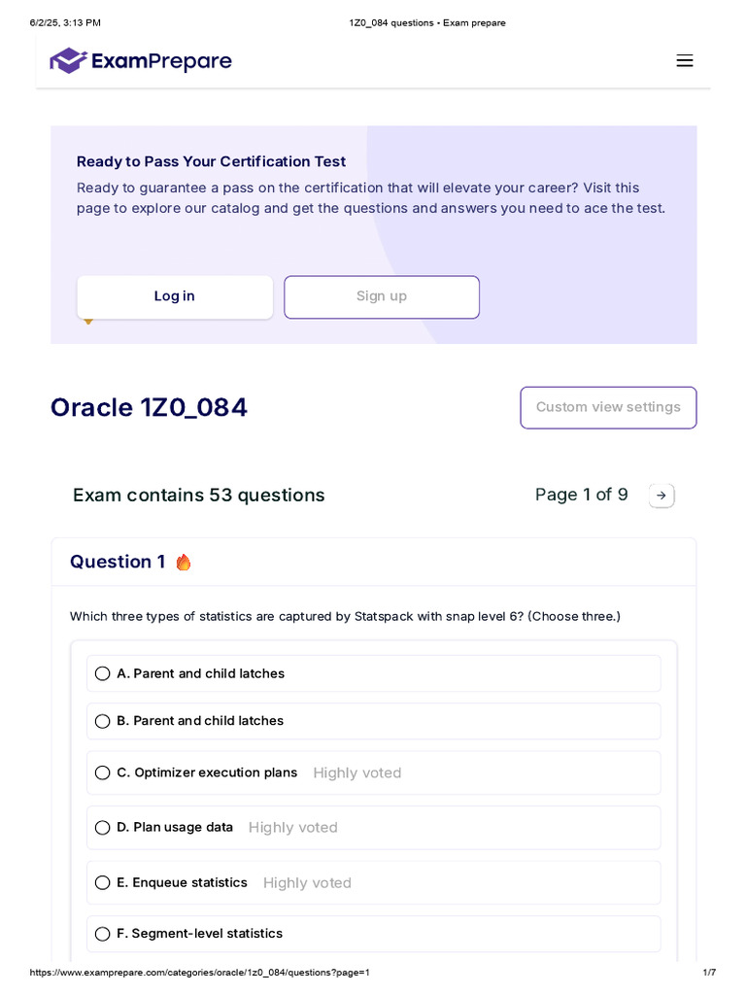Click the Oracle 1Z0_084 heading
Screen dimensions: 746x995
click(149, 407)
